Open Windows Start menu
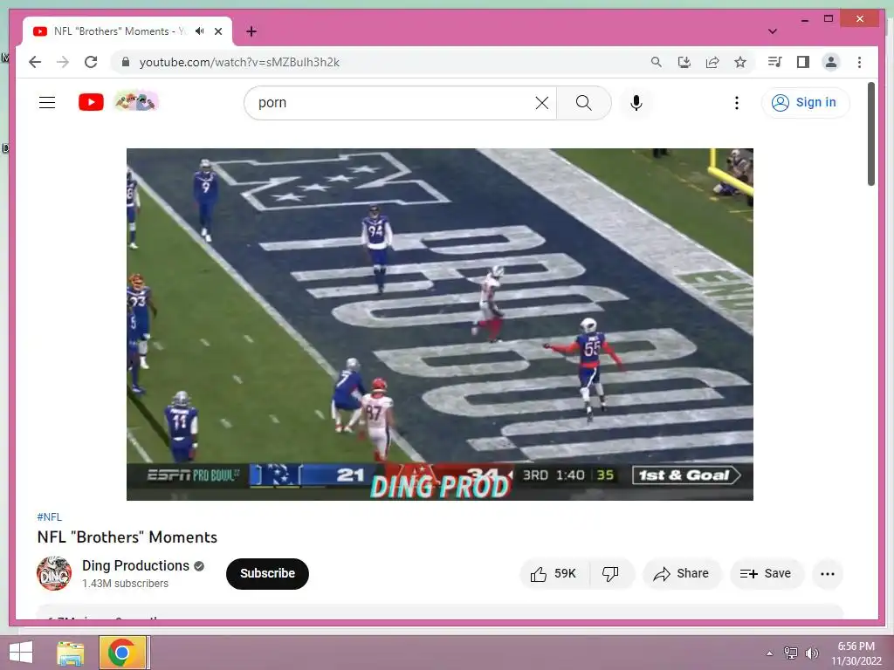Viewport: 894px width, 670px height. point(21,653)
